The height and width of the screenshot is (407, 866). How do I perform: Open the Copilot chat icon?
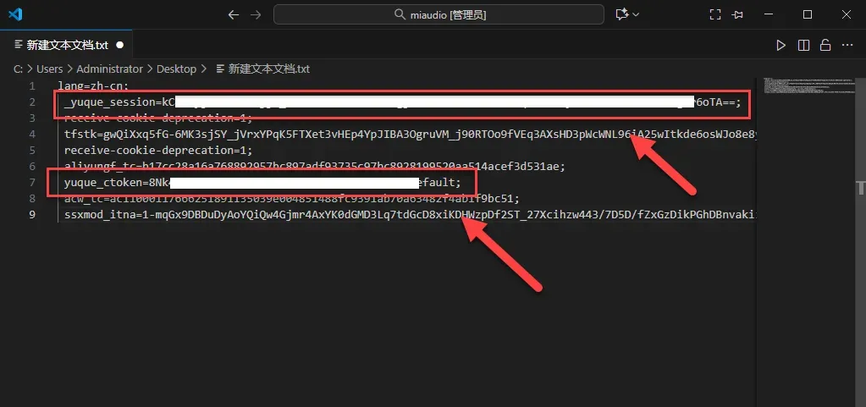point(621,14)
